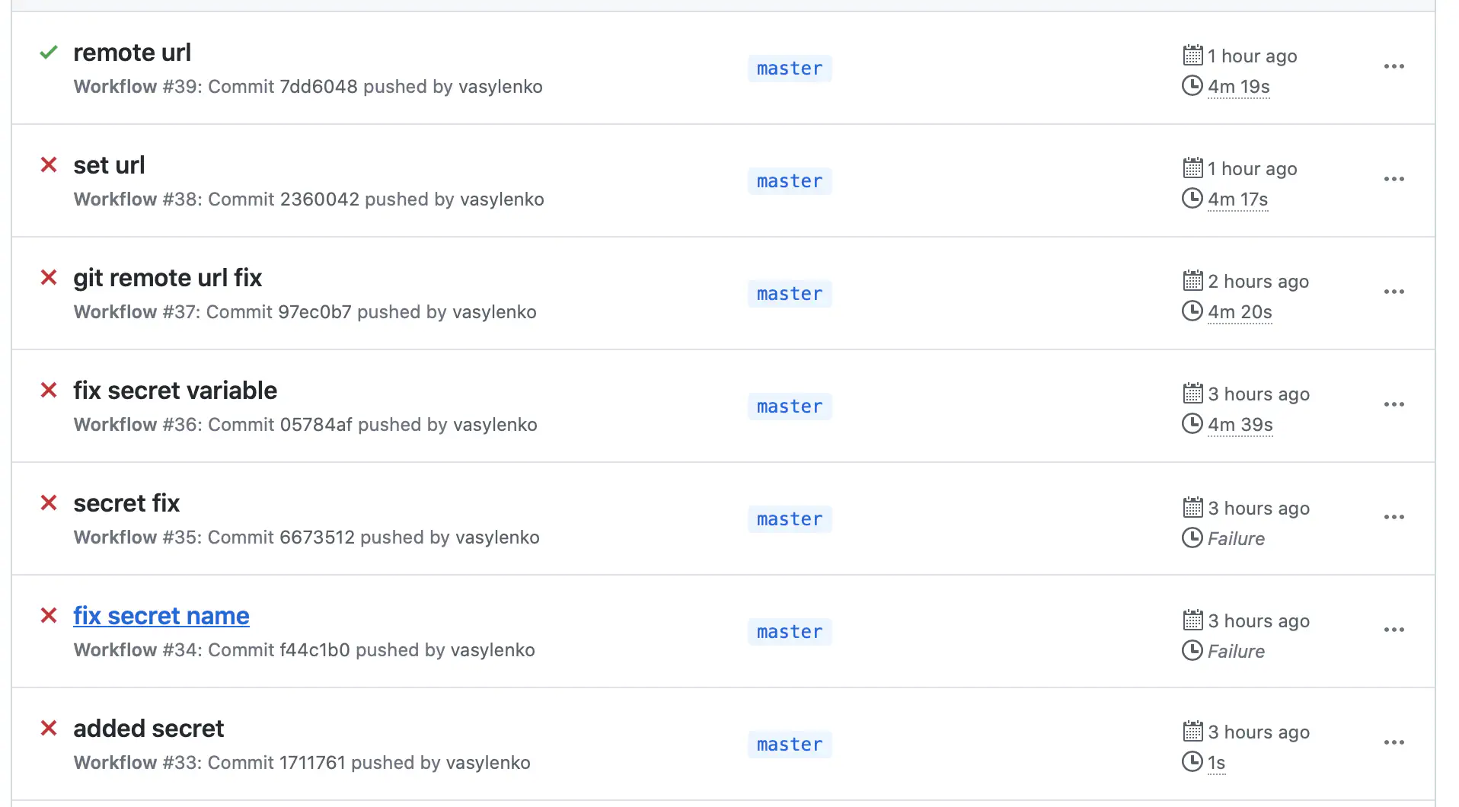Click the green success icon for remote url
1459x807 pixels.
click(48, 53)
